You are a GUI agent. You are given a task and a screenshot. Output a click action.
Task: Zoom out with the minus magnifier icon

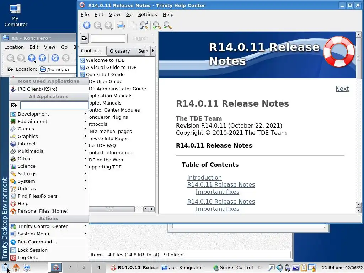tap(168, 25)
